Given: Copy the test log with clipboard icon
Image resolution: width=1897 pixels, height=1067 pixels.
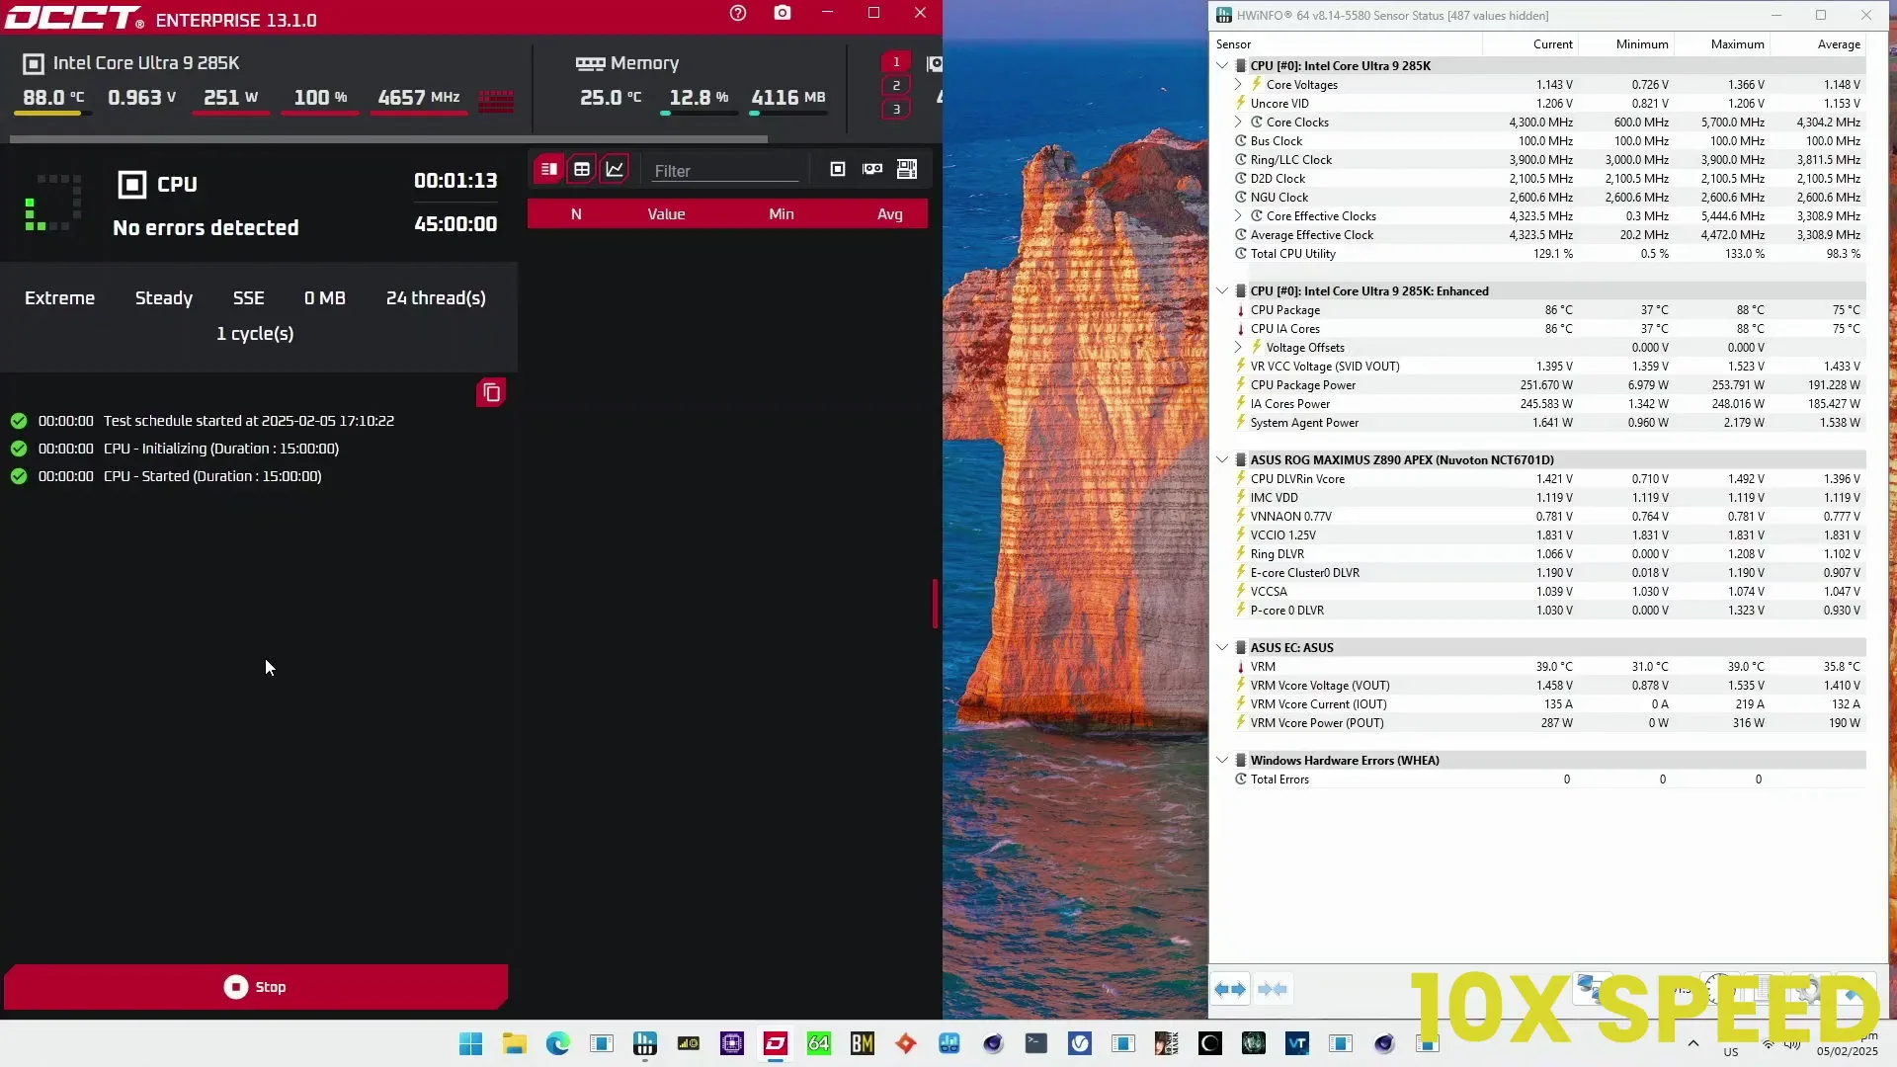Looking at the screenshot, I should click(491, 393).
